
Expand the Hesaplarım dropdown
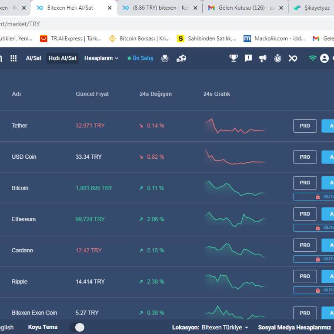[101, 58]
